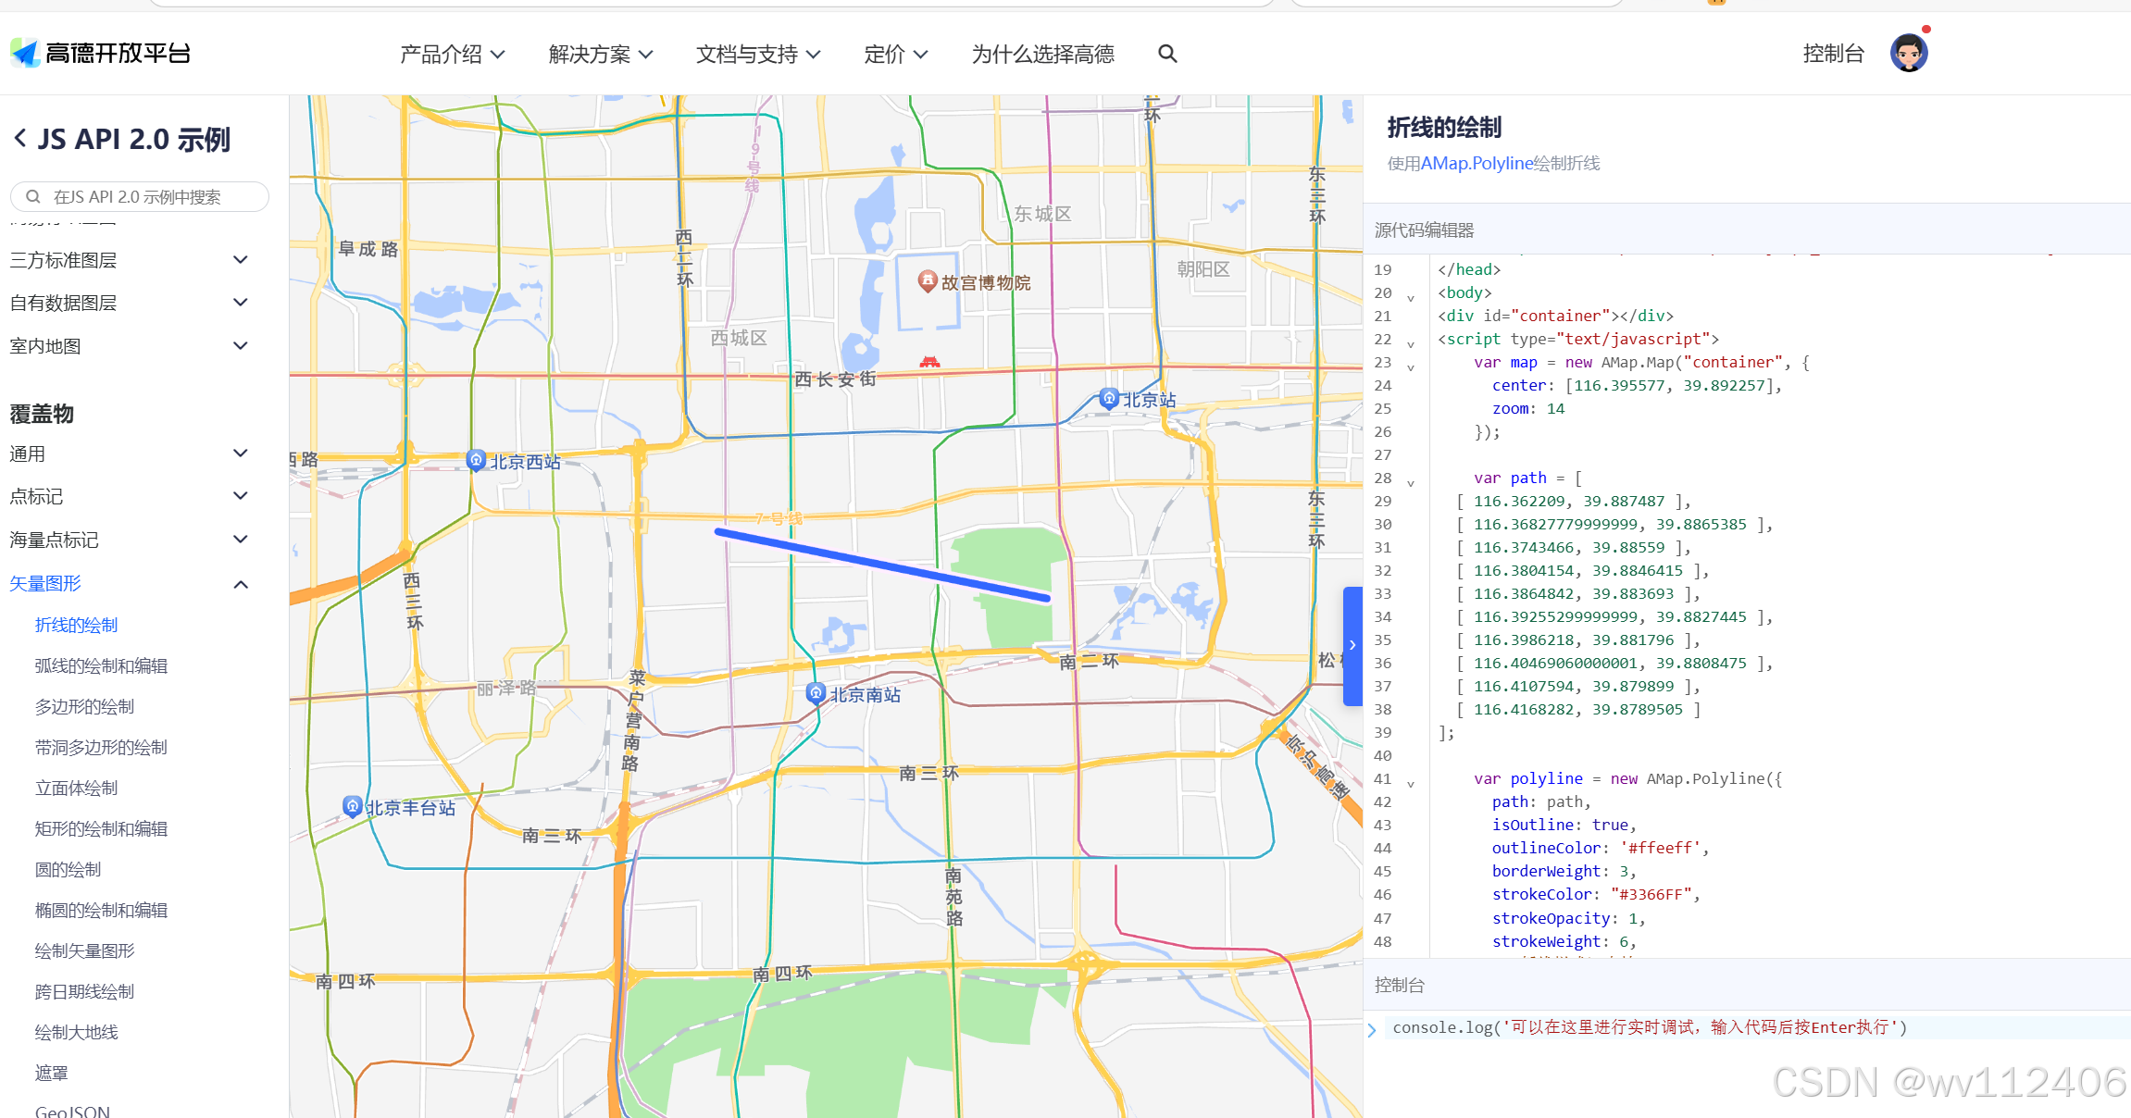Click the 北京站 station icon on map
Image resolution: width=2131 pixels, height=1118 pixels.
pyautogui.click(x=1109, y=399)
